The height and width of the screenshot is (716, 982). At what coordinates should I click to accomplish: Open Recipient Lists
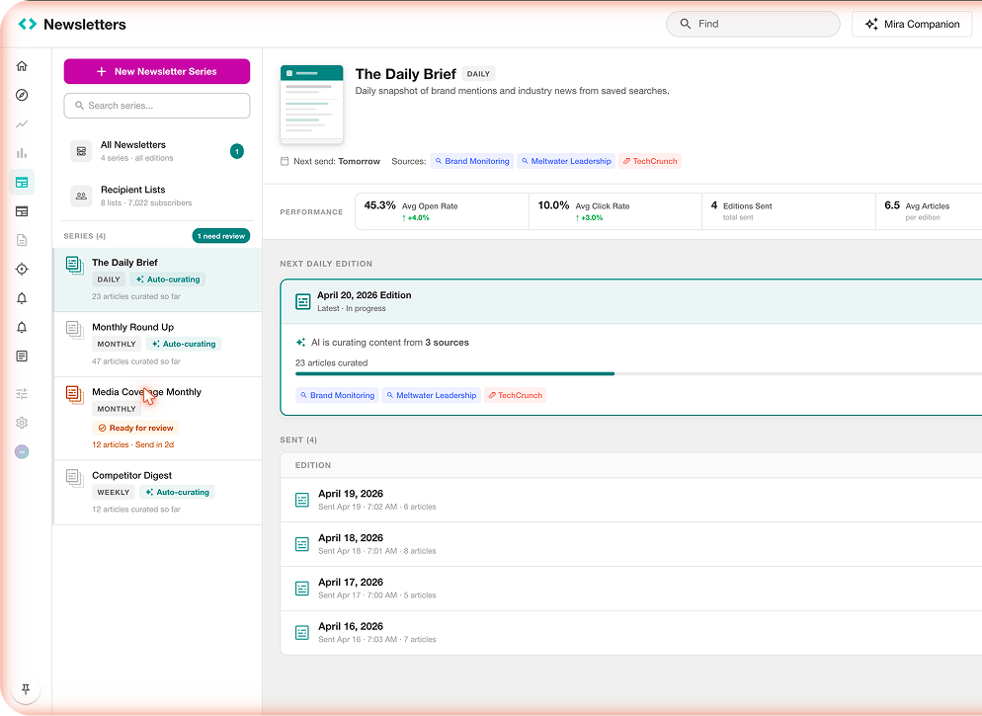pyautogui.click(x=156, y=196)
